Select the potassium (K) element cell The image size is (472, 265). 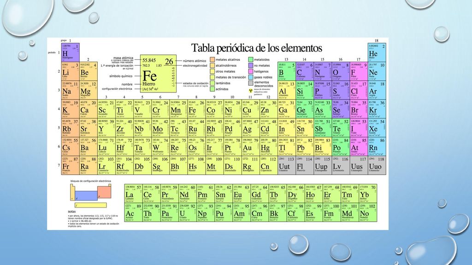tap(71, 109)
